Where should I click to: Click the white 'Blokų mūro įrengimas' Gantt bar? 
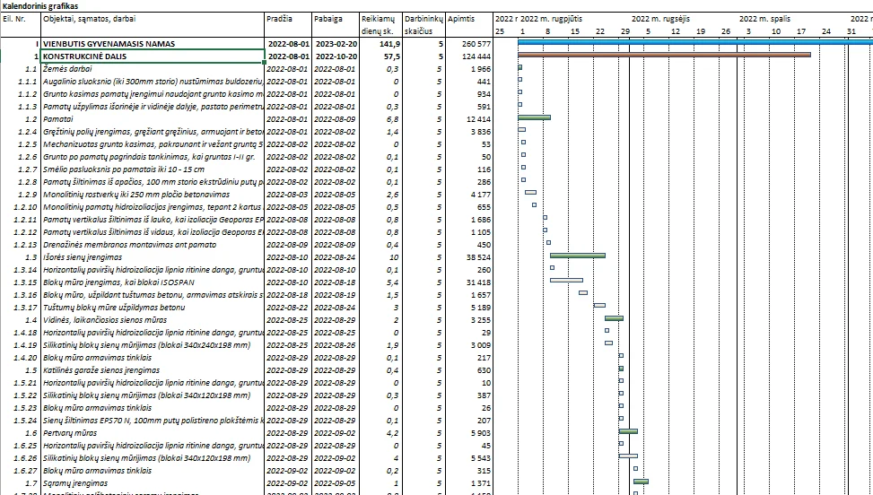pos(565,281)
